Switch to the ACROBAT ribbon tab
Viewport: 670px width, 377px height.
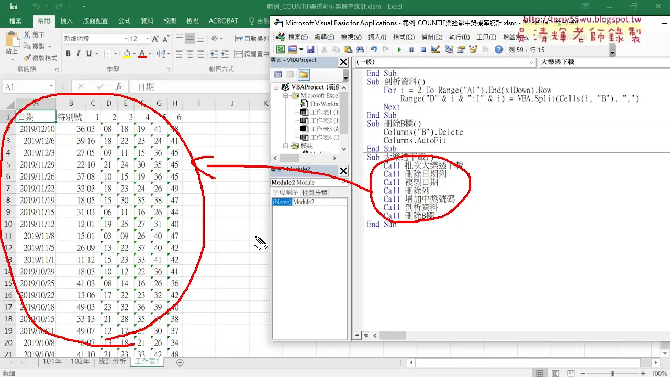click(224, 21)
